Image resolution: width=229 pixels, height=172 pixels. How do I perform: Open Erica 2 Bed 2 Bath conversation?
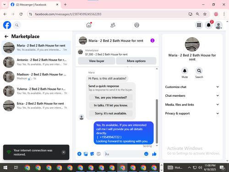click(36, 105)
